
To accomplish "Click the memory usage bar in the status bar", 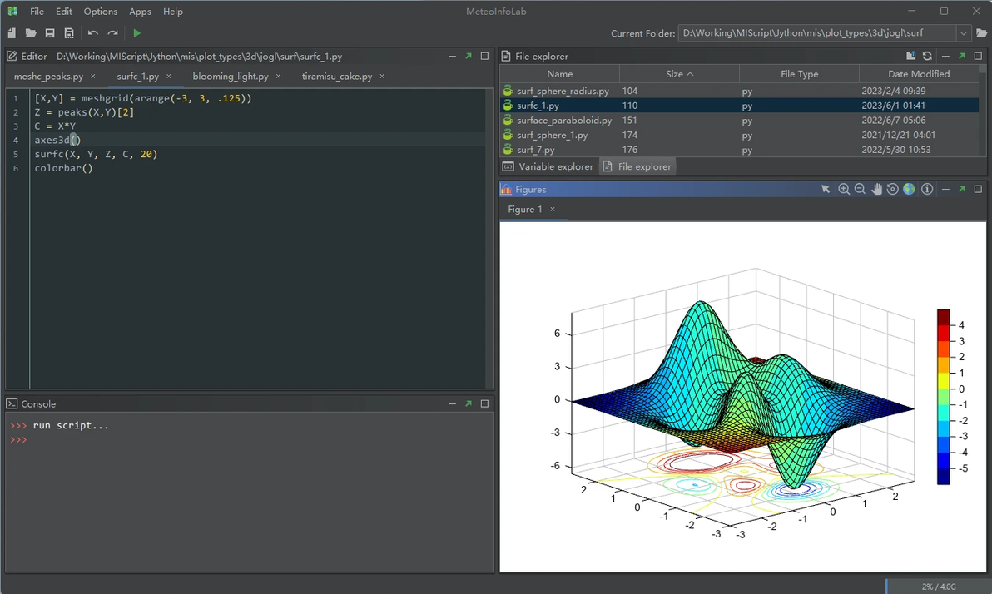I will pos(936,587).
